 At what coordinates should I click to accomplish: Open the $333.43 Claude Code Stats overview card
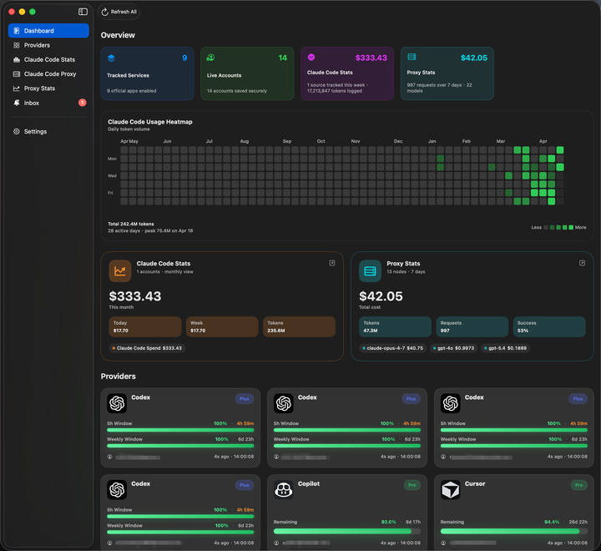click(x=347, y=73)
